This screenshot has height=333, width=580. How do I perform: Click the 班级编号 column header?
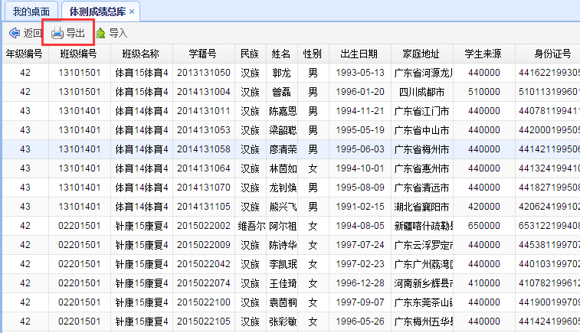(79, 54)
